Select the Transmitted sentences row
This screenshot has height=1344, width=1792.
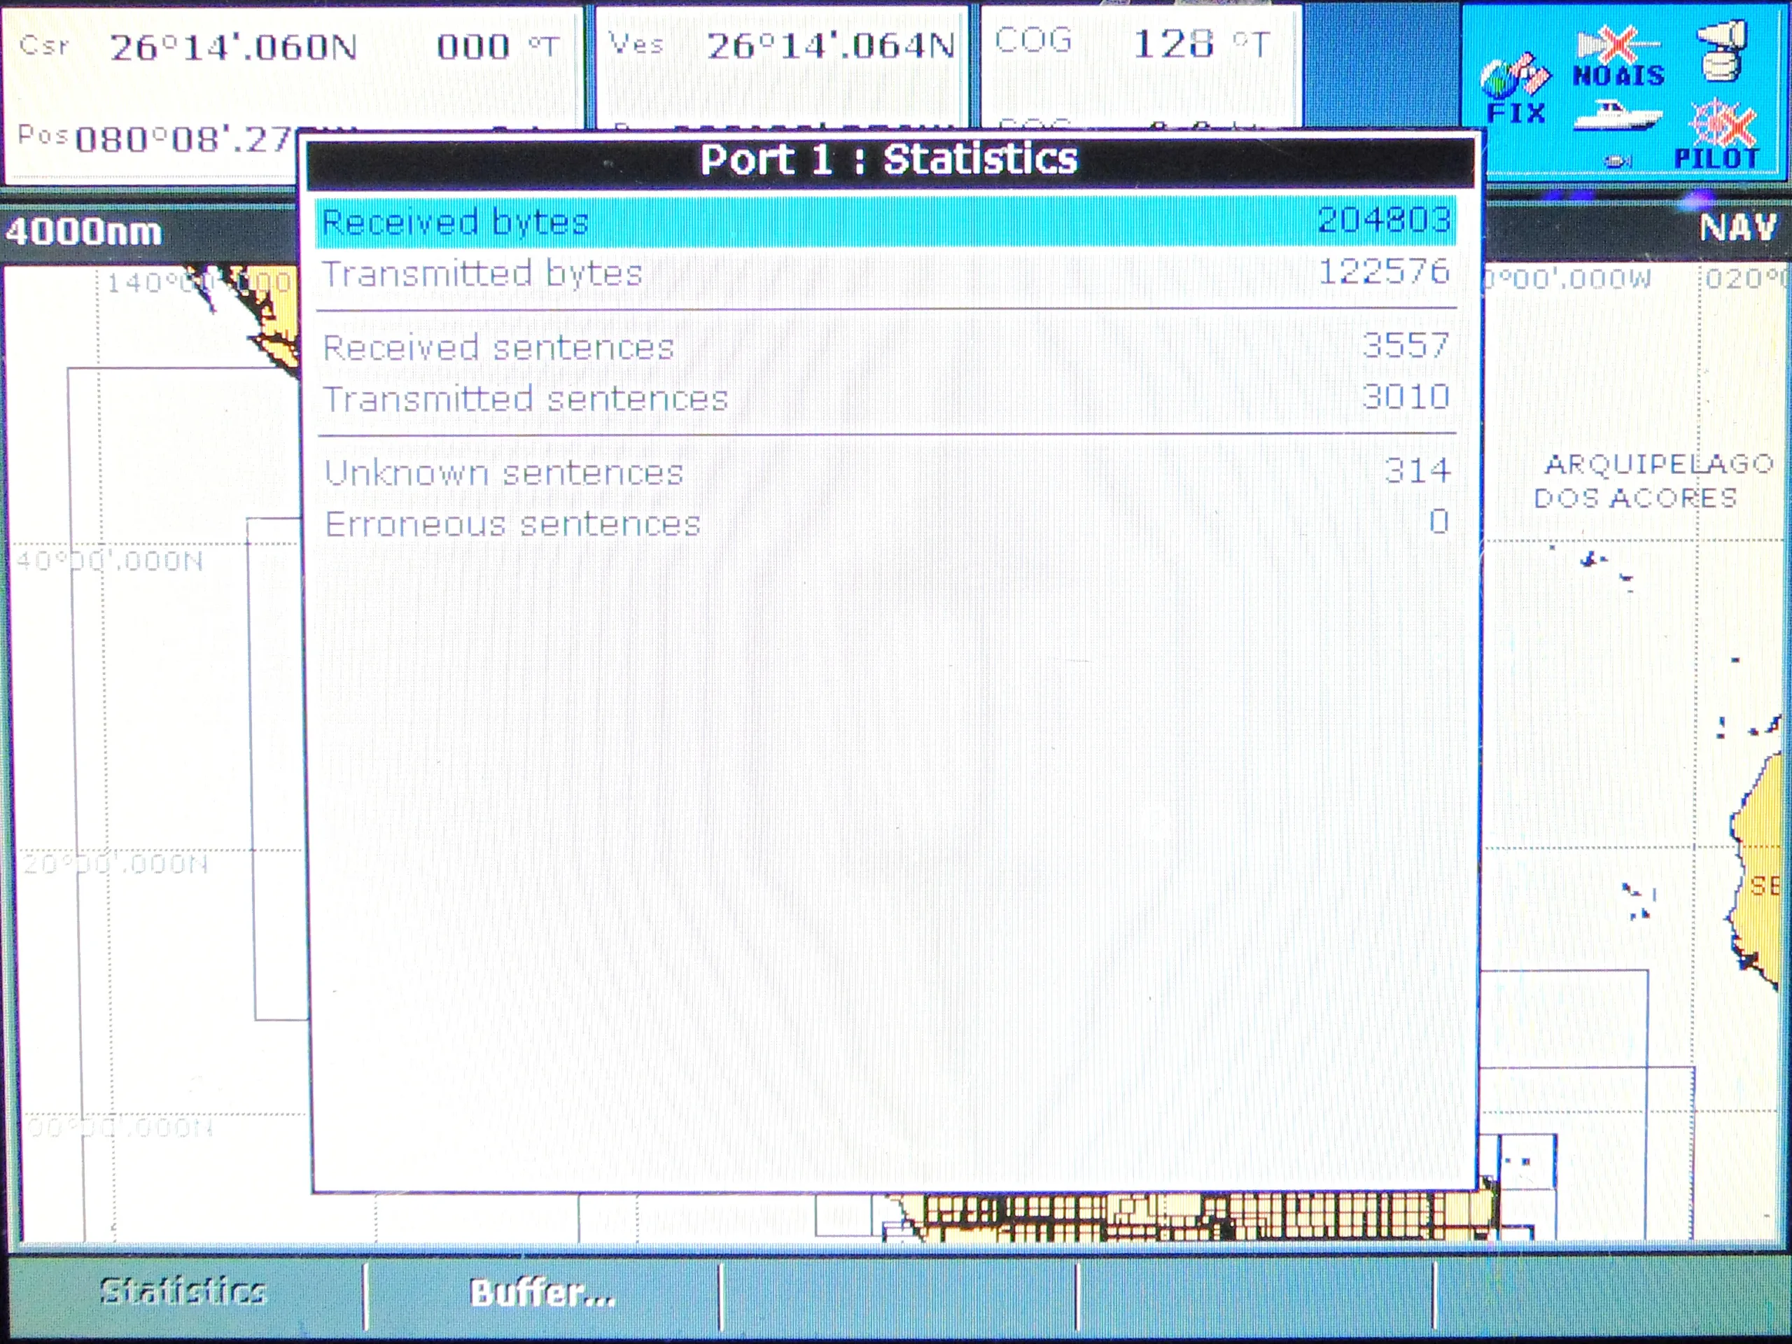[885, 398]
